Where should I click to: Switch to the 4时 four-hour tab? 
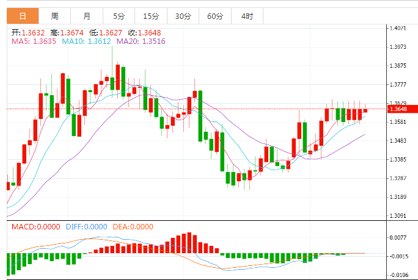[248, 16]
